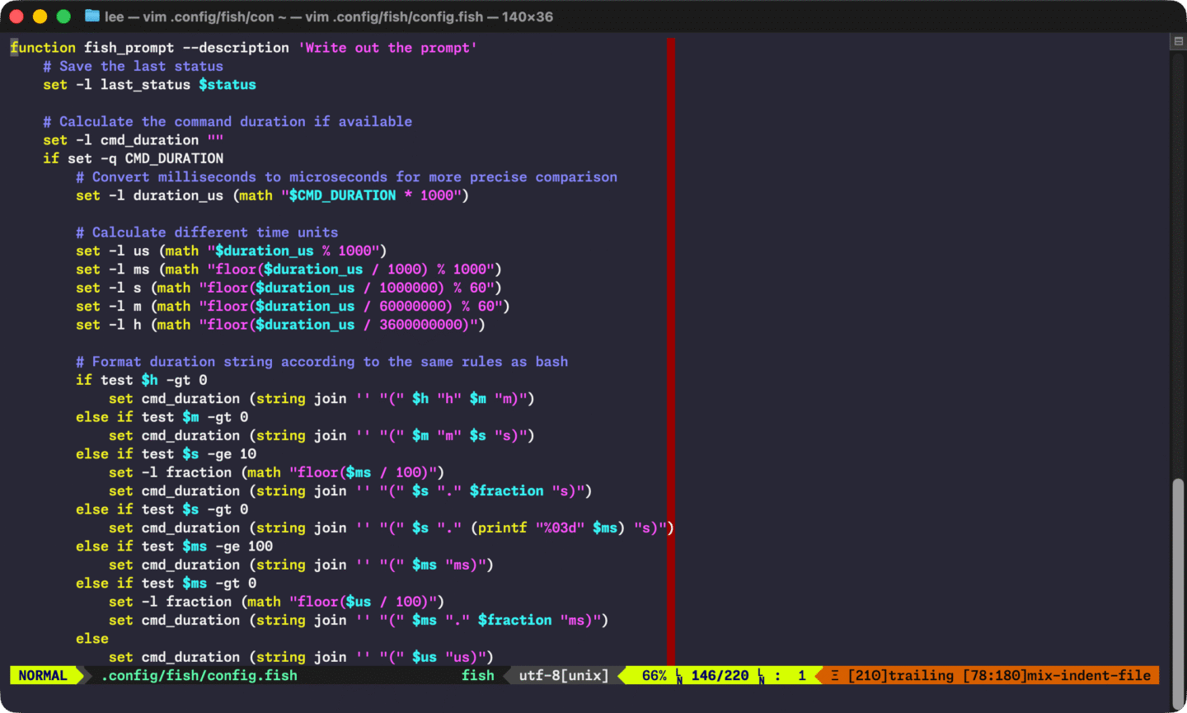Click the red close window button

pos(16,16)
